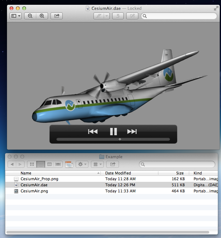
Task: Enter full screen in Preview window
Action: click(x=216, y=8)
